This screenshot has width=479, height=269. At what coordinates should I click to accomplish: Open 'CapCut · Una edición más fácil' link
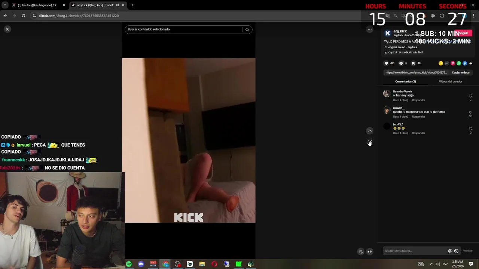[x=405, y=52]
